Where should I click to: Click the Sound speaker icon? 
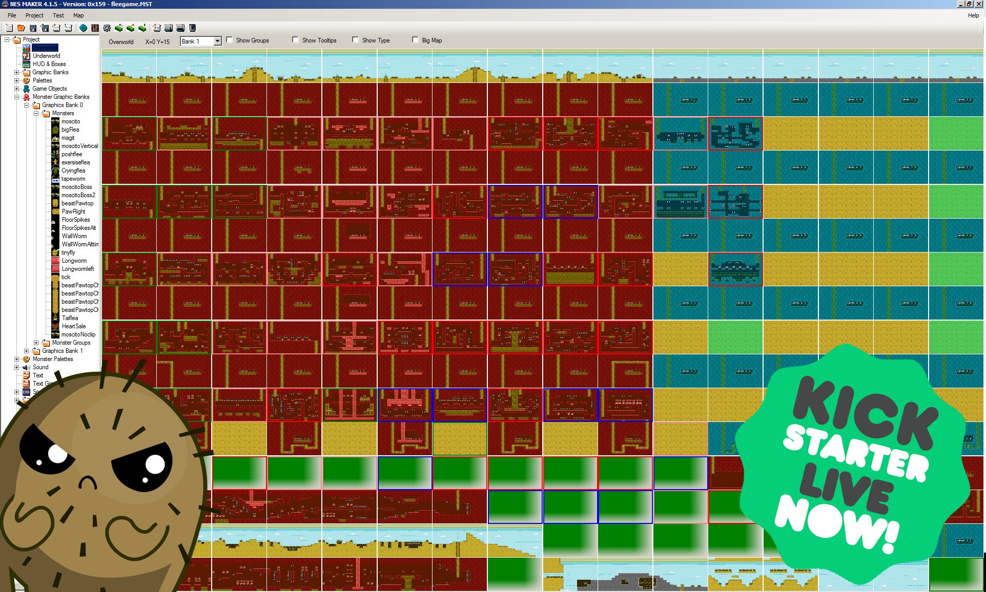[x=26, y=367]
